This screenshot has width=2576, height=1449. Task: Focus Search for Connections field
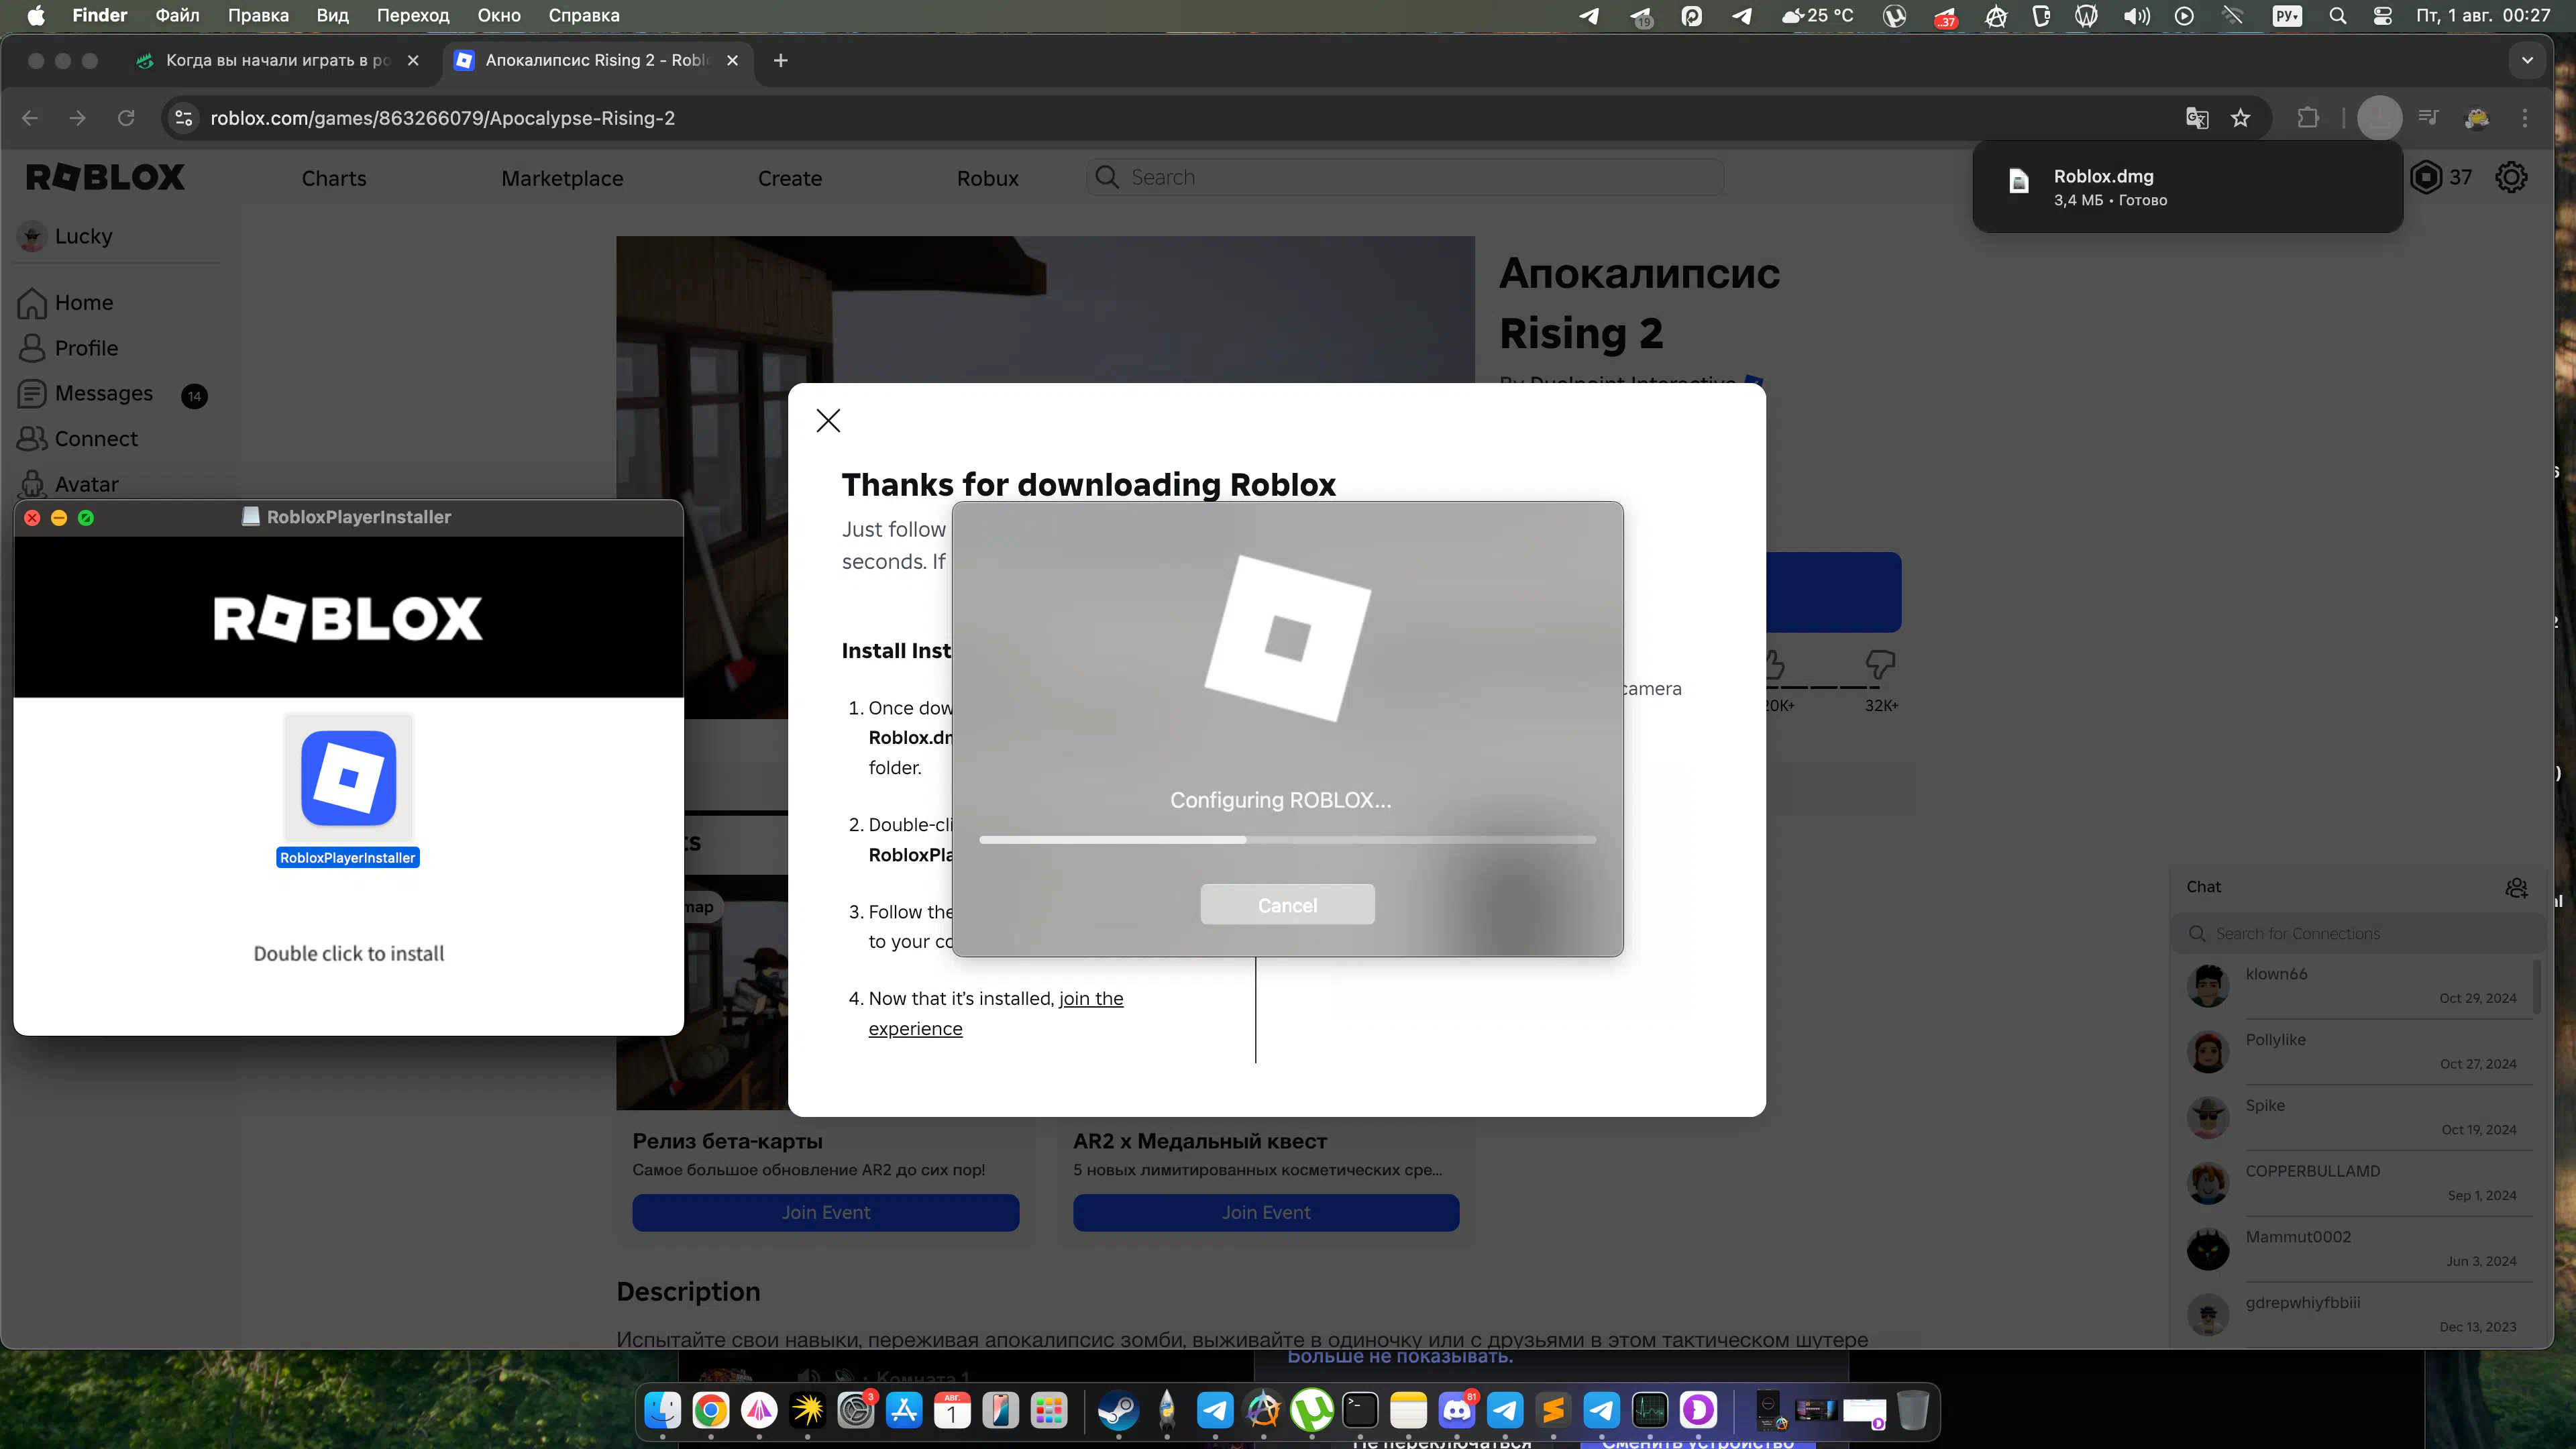tap(2358, 933)
